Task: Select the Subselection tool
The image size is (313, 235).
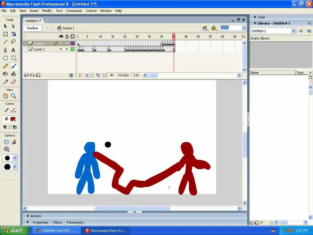Action: click(13, 26)
